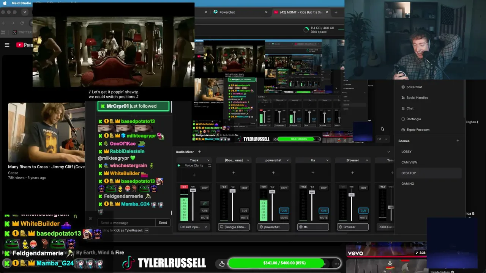The image size is (486, 273).
Task: Click the Browser channel volume fader
Action: pyautogui.click(x=351, y=195)
